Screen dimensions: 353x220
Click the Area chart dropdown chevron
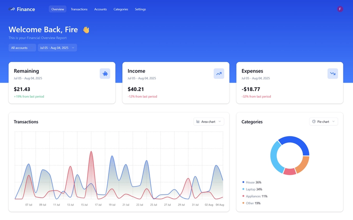click(220, 122)
